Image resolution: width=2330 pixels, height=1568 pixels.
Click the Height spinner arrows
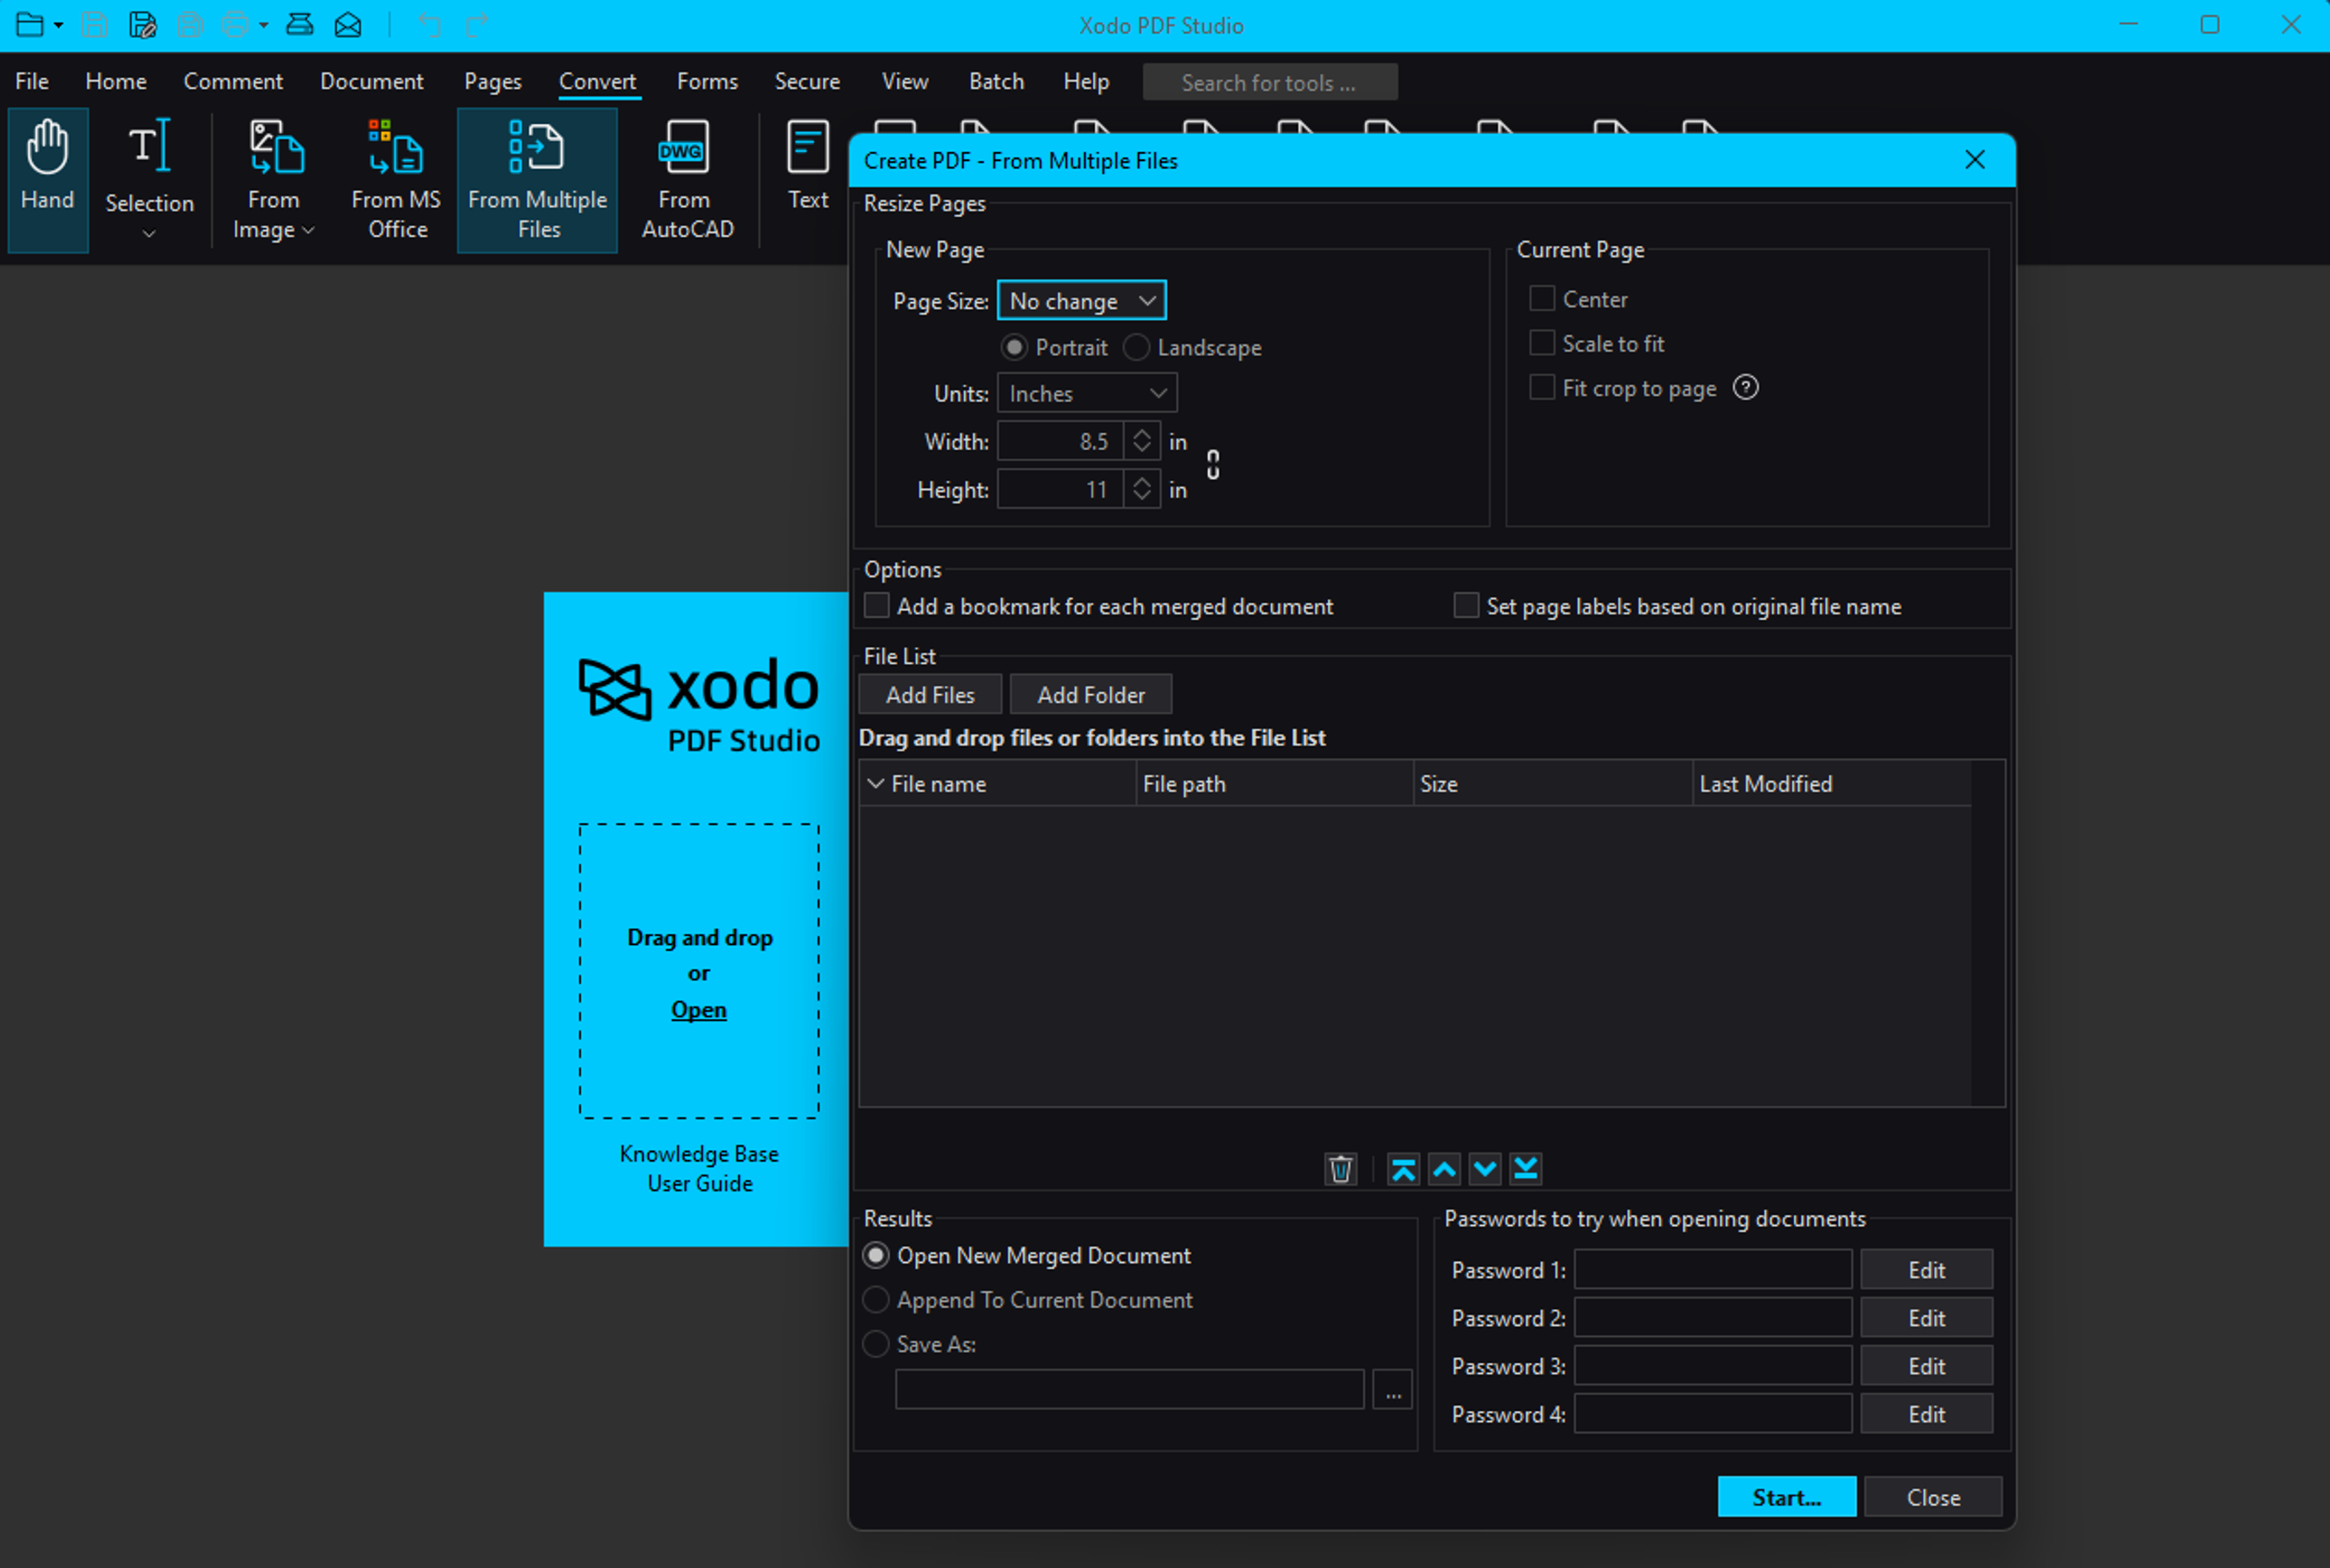(x=1142, y=489)
